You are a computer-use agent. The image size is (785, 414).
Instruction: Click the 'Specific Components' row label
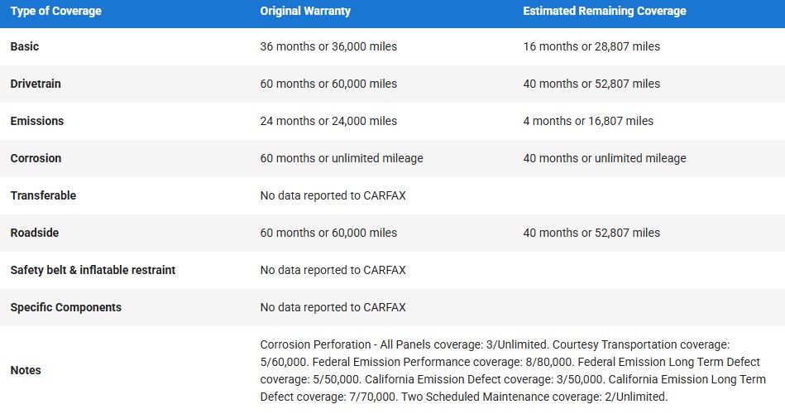click(65, 307)
